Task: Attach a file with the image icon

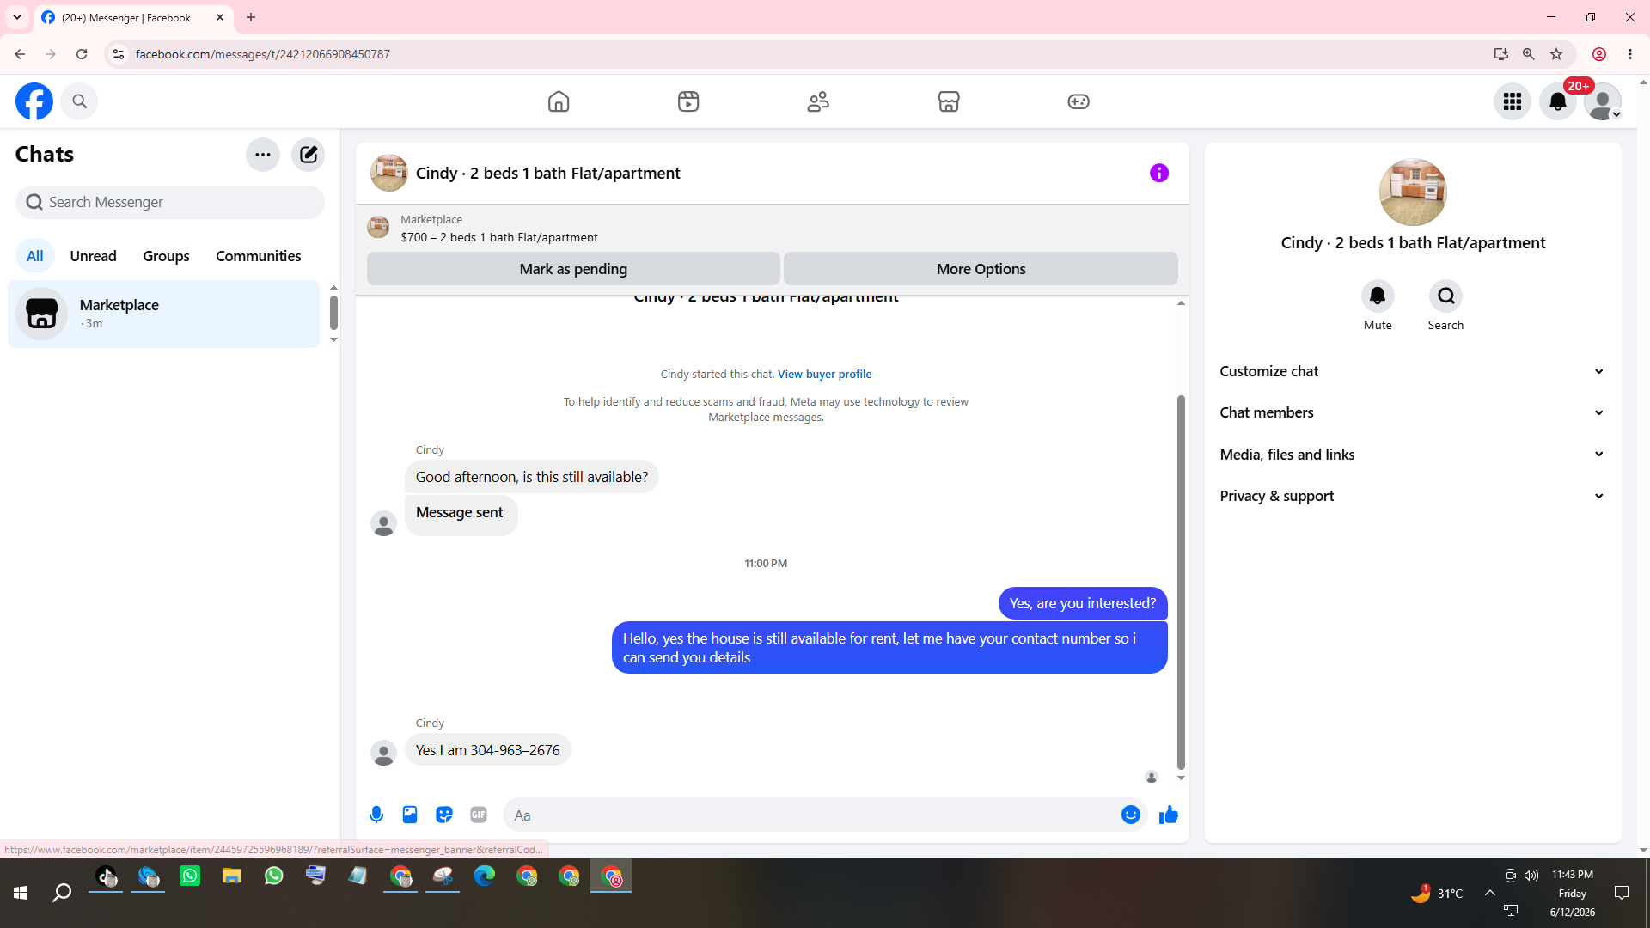Action: (410, 815)
